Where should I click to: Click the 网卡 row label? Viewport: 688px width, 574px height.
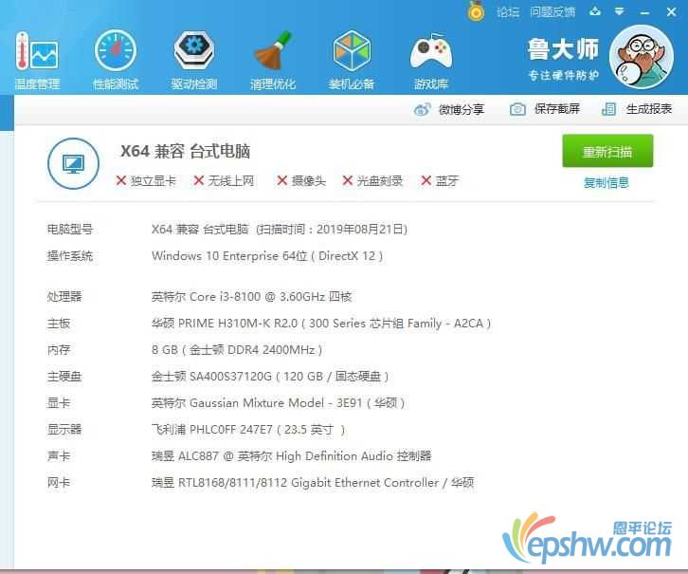coord(59,483)
